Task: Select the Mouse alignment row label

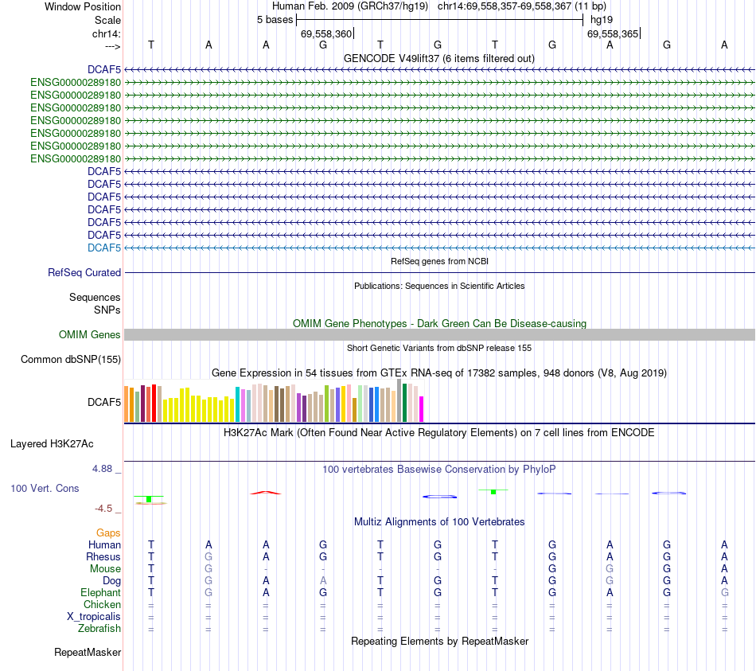Action: pyautogui.click(x=106, y=569)
